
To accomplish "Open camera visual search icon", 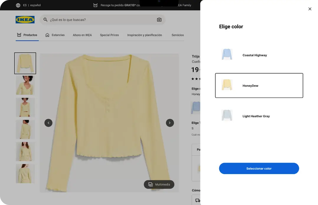I will (x=159, y=20).
